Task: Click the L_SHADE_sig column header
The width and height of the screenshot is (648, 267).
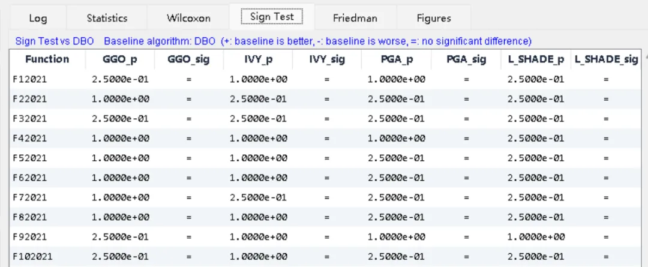Action: pos(606,59)
